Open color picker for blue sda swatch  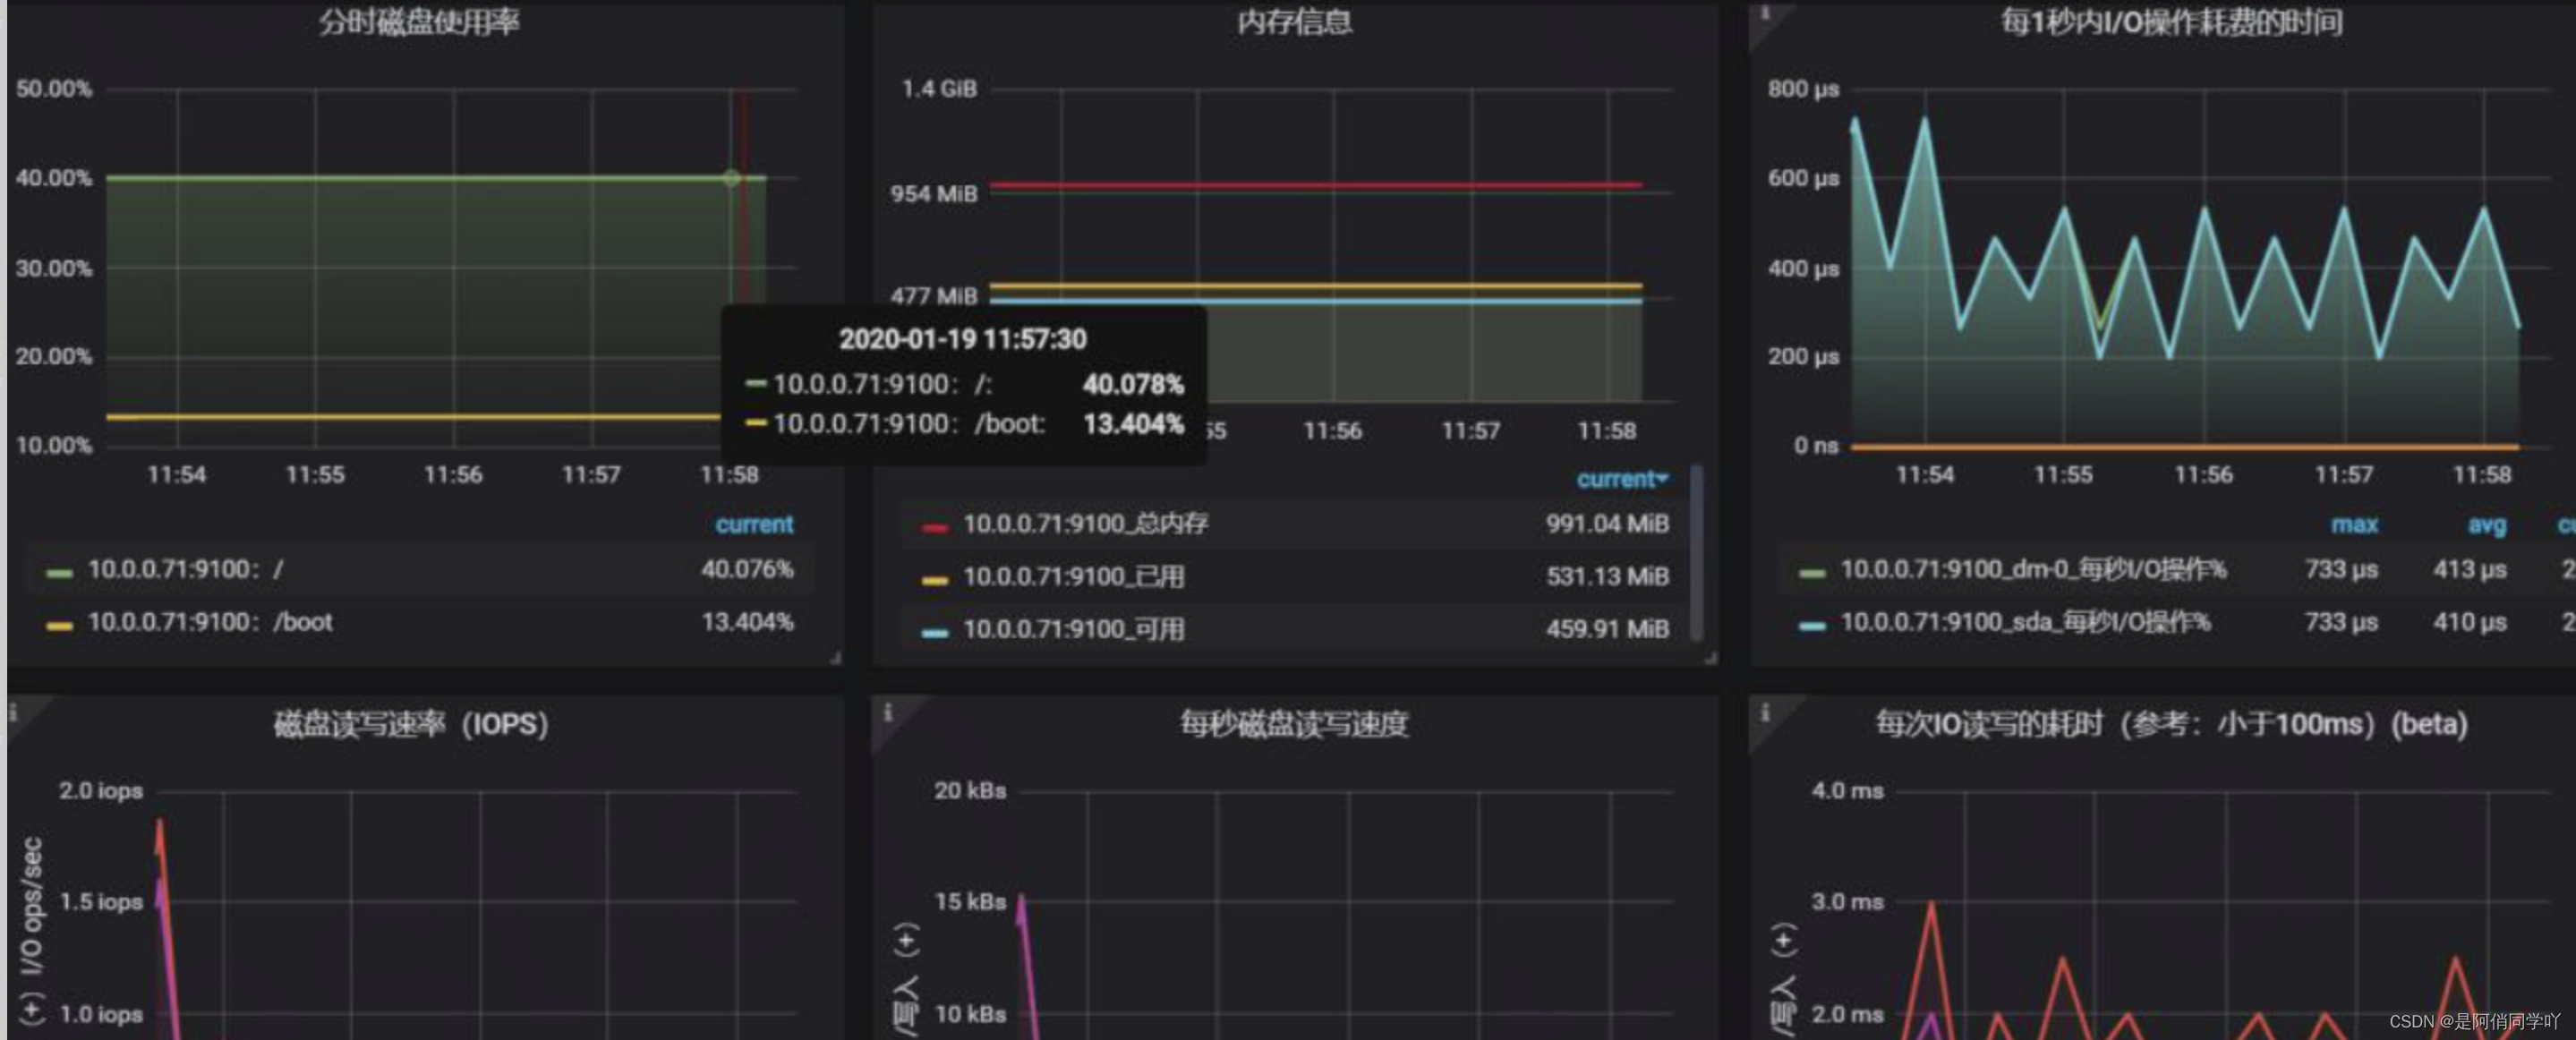[x=1812, y=626]
